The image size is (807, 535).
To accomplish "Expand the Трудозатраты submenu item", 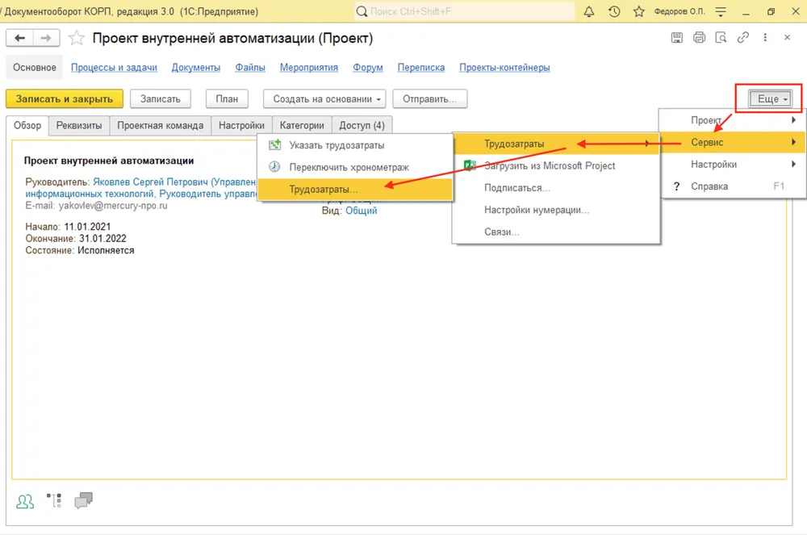I will point(556,144).
